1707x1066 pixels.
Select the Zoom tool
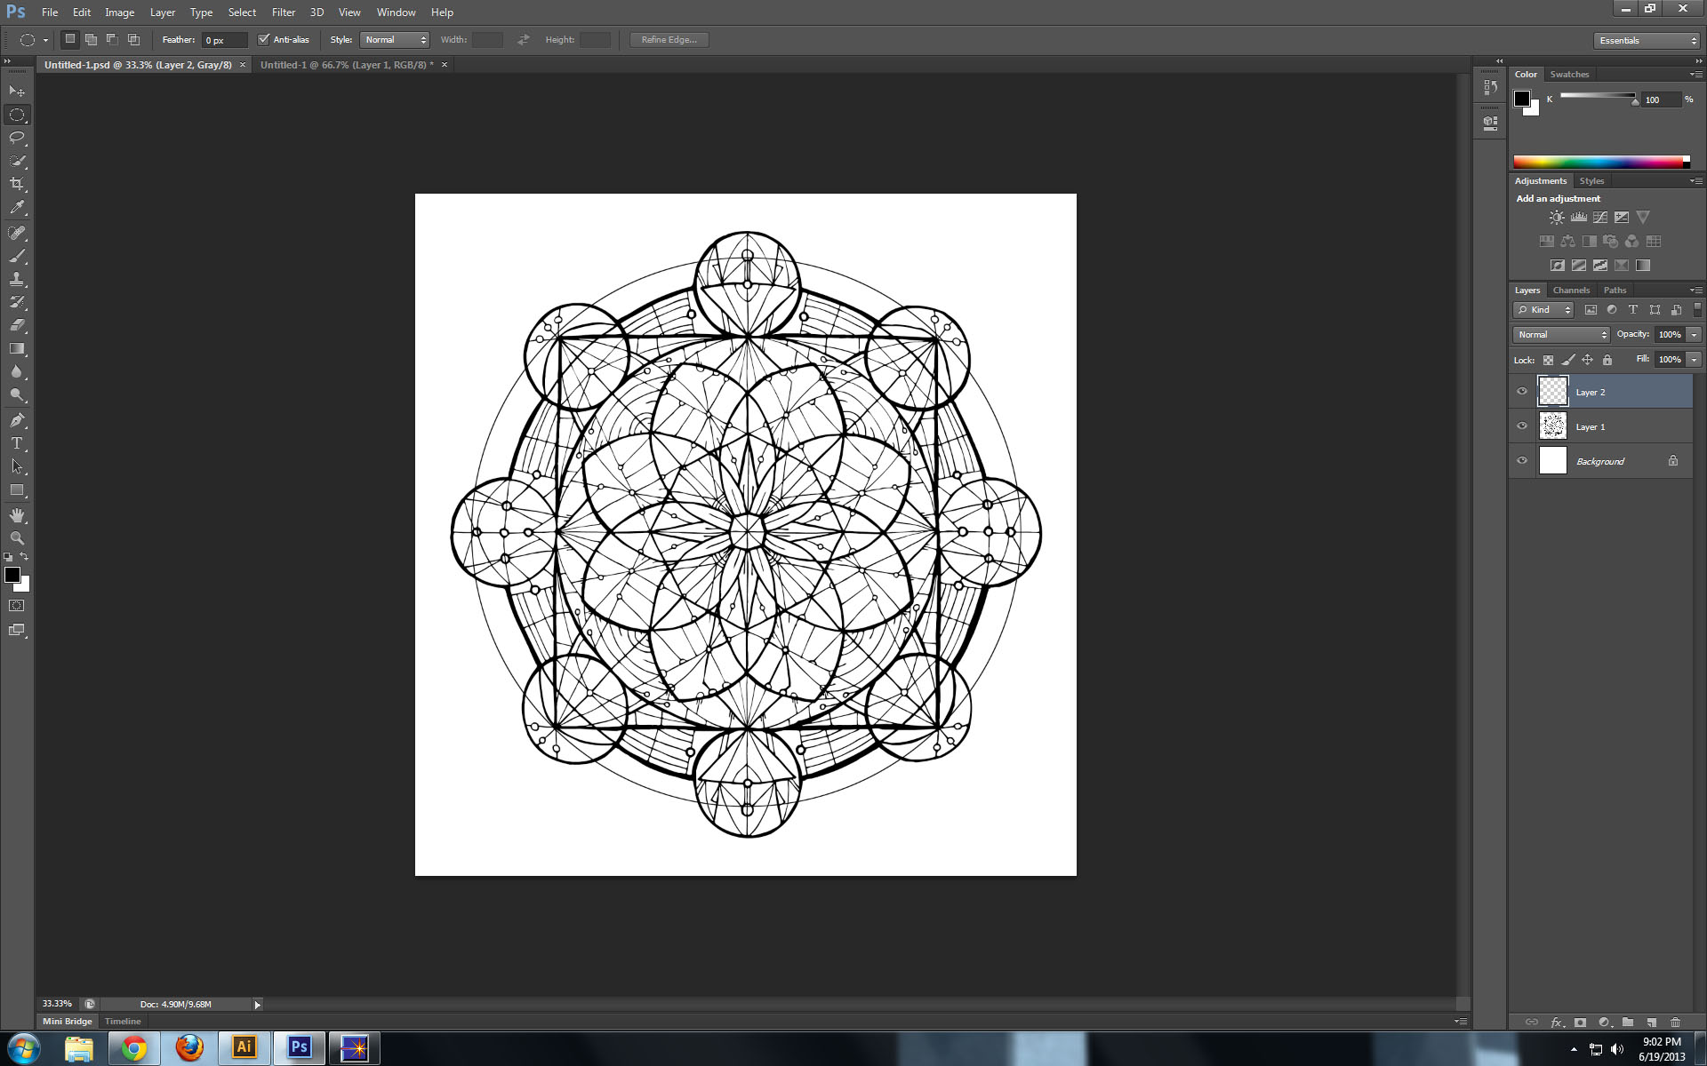point(17,537)
